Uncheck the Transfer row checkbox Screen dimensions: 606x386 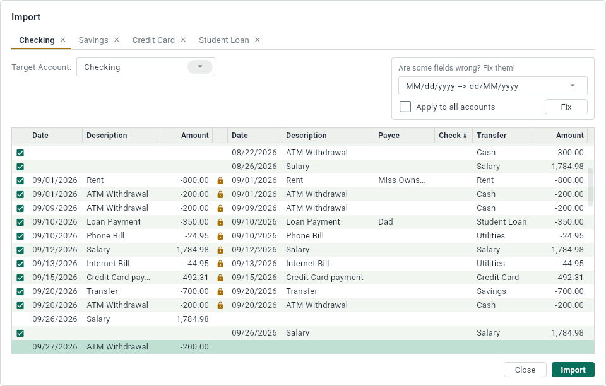coord(20,292)
